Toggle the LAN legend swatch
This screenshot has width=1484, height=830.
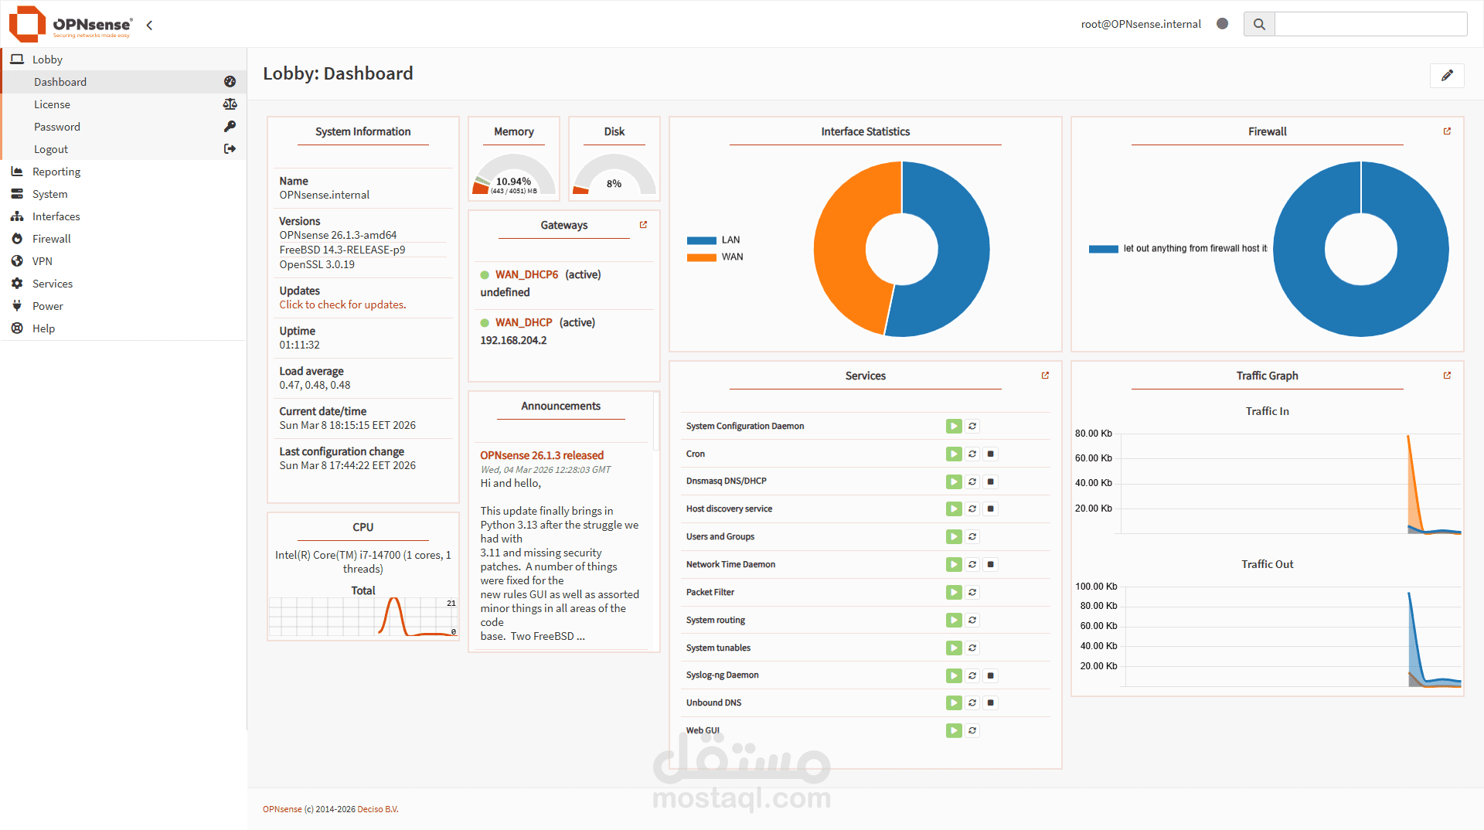click(x=701, y=240)
